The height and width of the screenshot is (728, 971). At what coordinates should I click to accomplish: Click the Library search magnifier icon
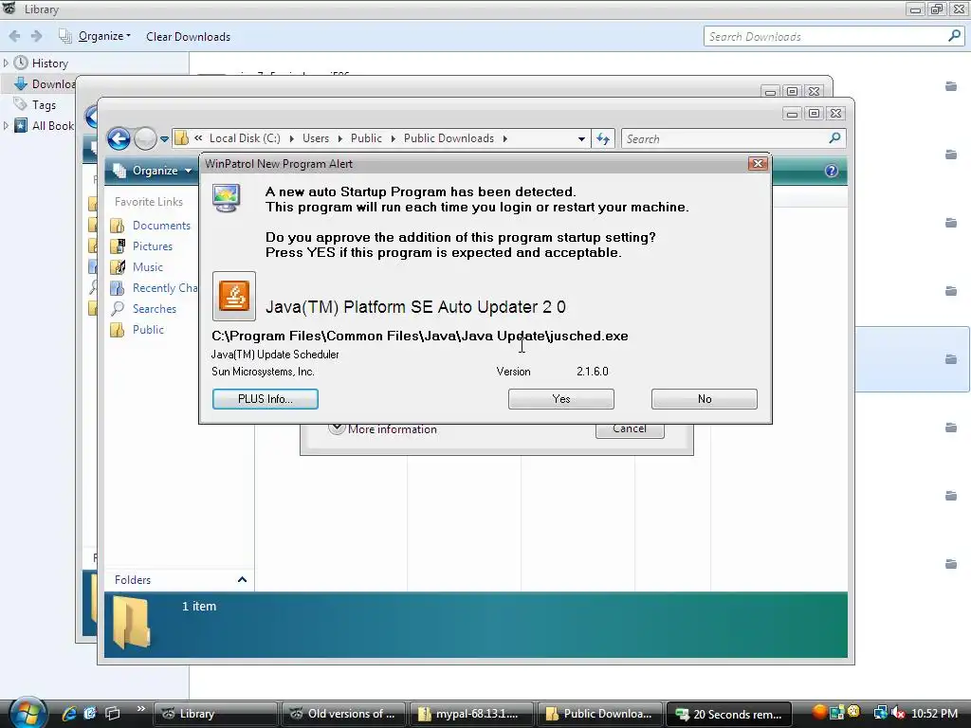click(x=954, y=36)
